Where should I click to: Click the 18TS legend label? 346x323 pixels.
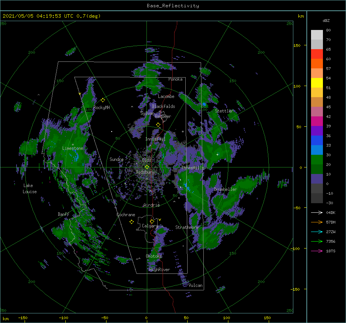pos(331,251)
